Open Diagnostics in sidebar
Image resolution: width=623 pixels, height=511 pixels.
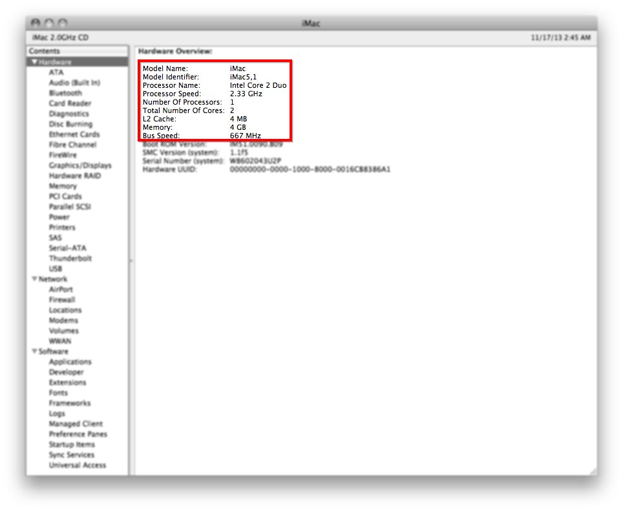click(69, 114)
